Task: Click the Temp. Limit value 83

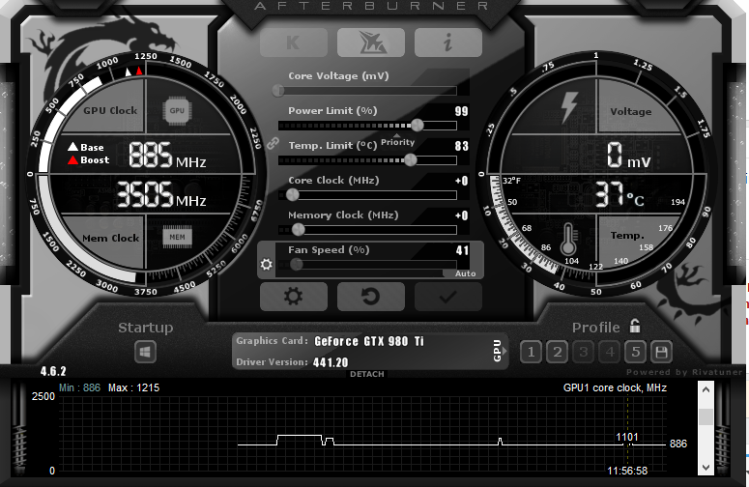Action: click(x=461, y=146)
